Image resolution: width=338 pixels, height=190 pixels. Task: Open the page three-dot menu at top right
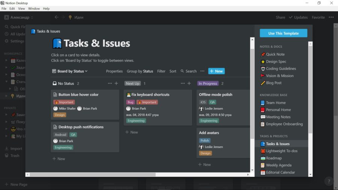pos(331,17)
